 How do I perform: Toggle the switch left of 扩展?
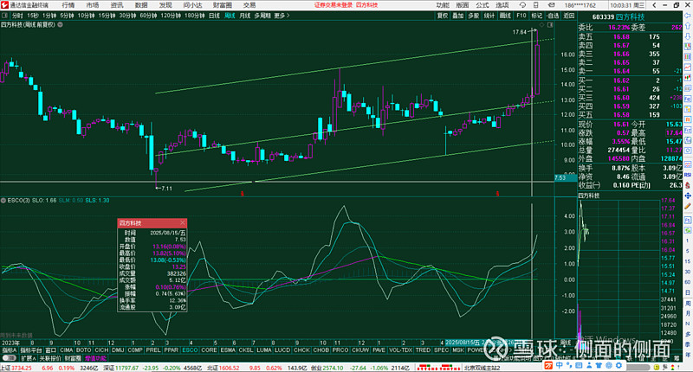click(x=9, y=358)
